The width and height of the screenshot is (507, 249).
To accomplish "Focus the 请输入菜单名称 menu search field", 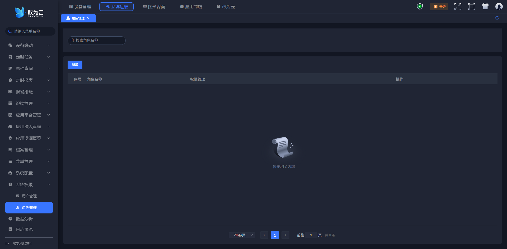I will (30, 31).
